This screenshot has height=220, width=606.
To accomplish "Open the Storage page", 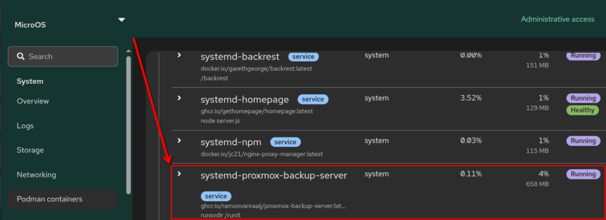I will pyautogui.click(x=30, y=150).
